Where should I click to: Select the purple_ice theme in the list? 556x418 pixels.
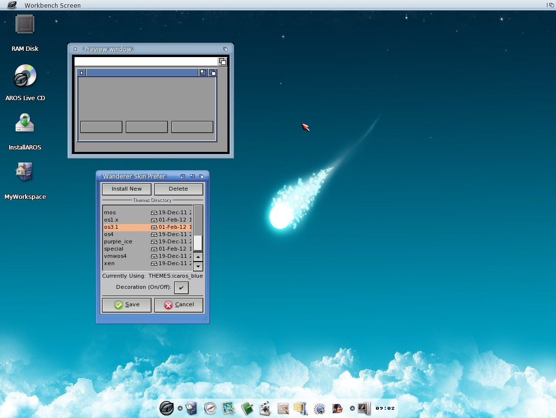pos(118,241)
